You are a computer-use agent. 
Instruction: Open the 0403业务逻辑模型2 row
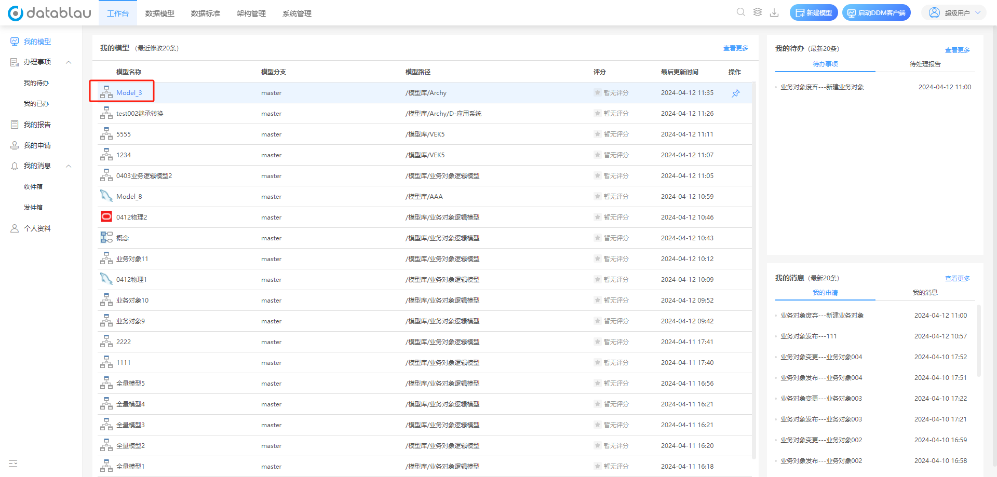[x=425, y=175]
